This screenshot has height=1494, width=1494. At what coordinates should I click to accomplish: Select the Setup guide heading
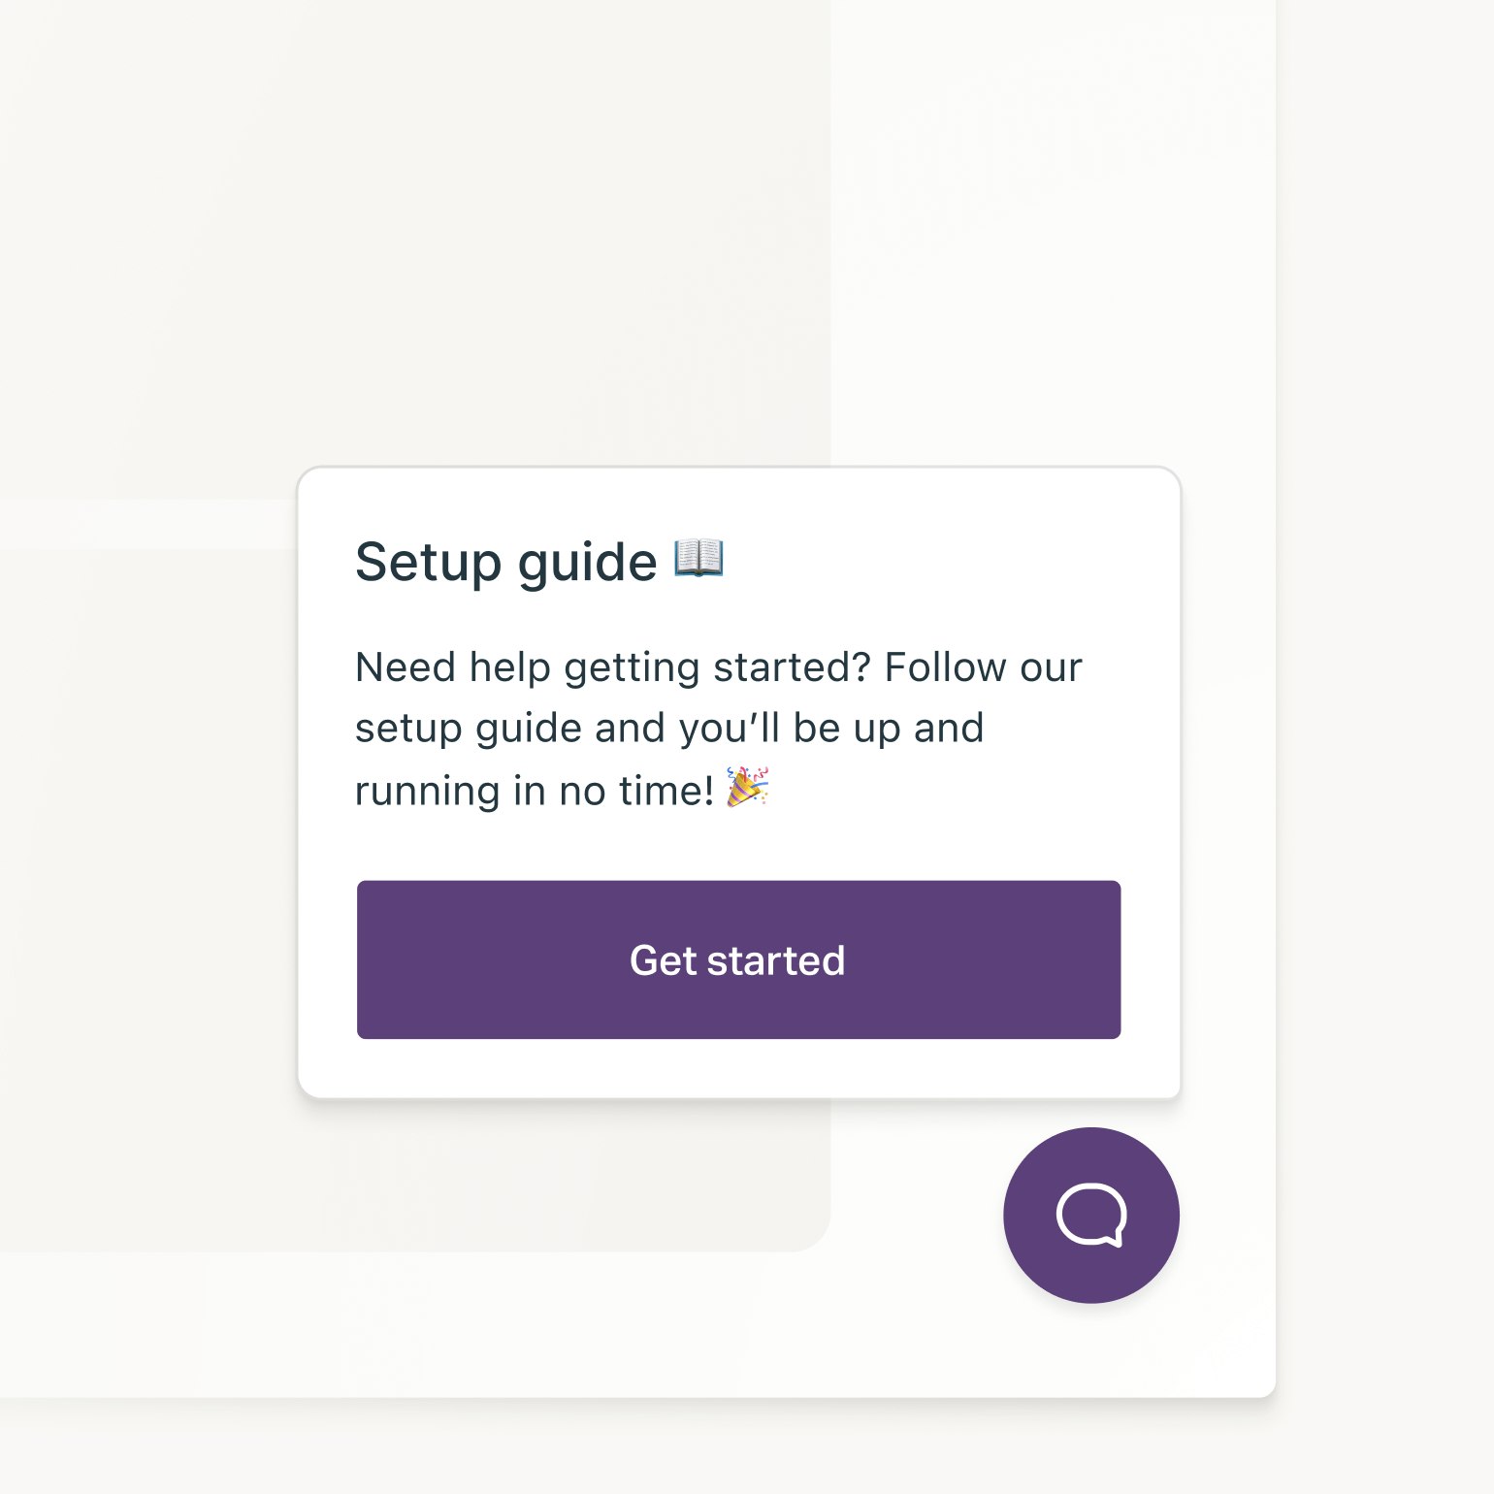tap(539, 562)
